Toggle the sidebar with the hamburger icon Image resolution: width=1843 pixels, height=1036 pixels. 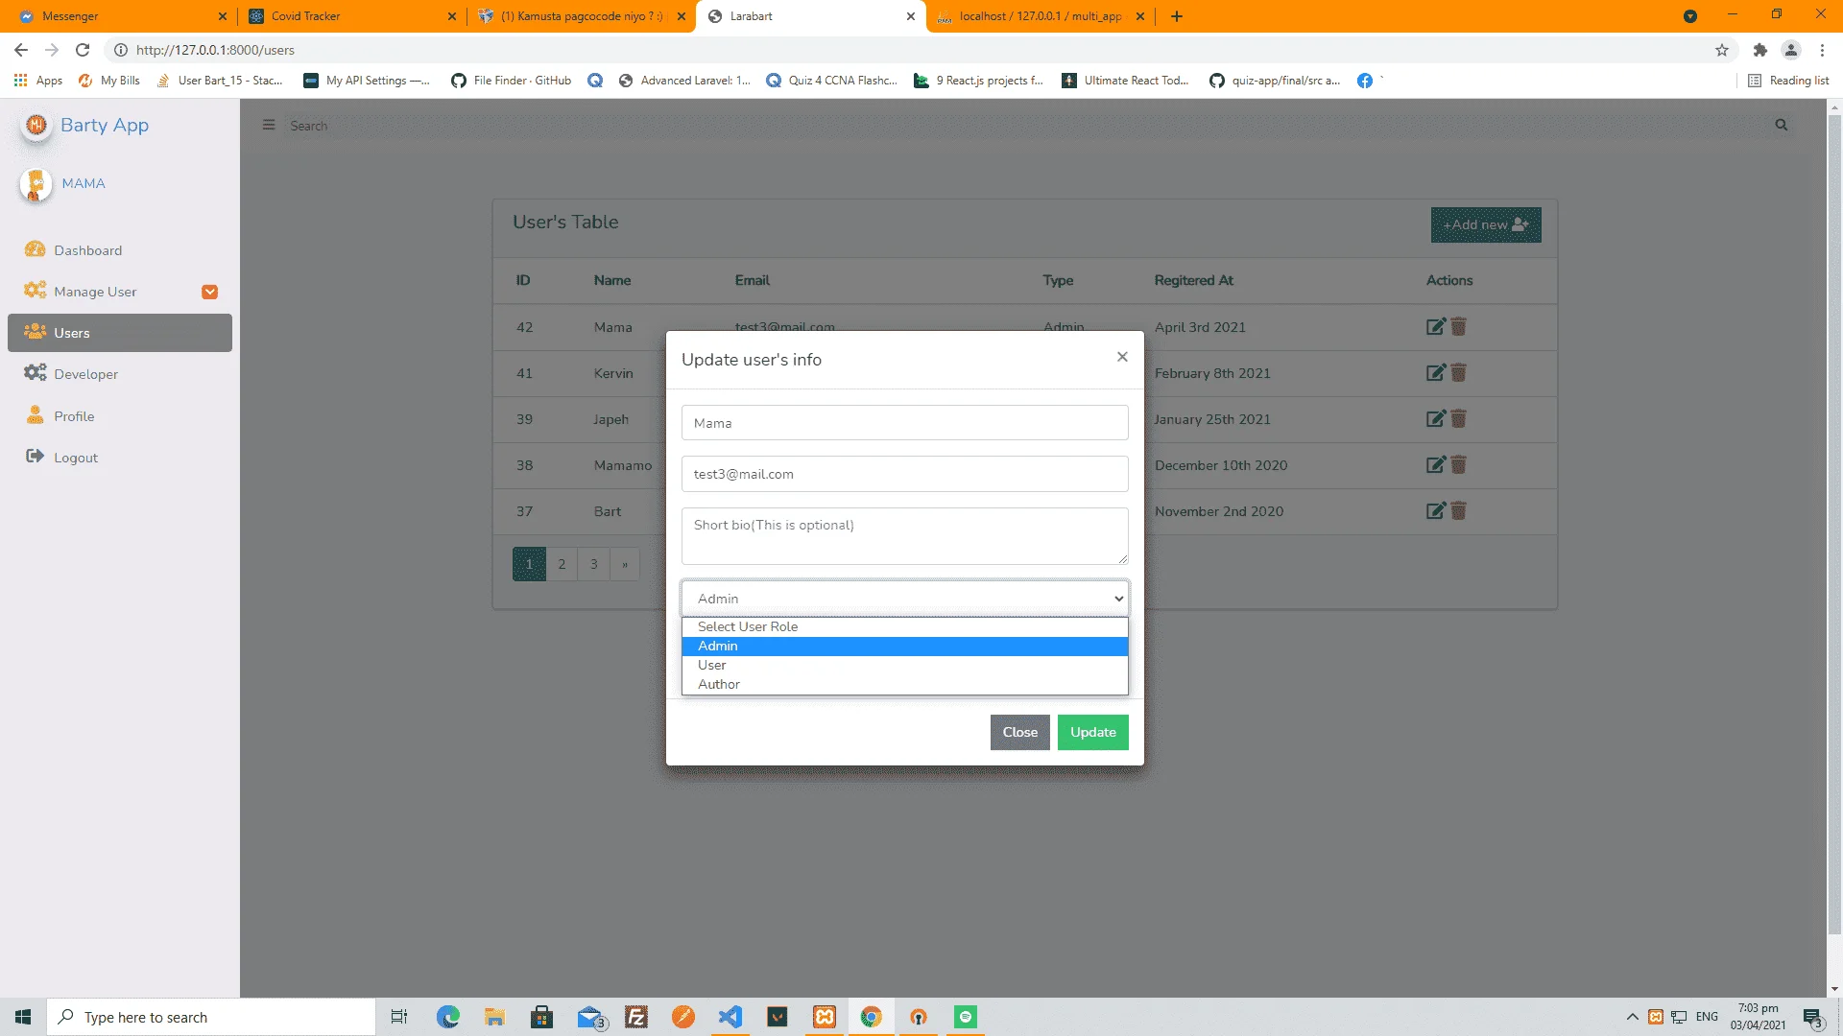tap(269, 125)
